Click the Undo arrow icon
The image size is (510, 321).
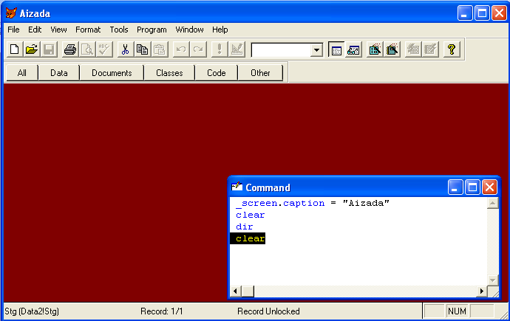pos(181,49)
